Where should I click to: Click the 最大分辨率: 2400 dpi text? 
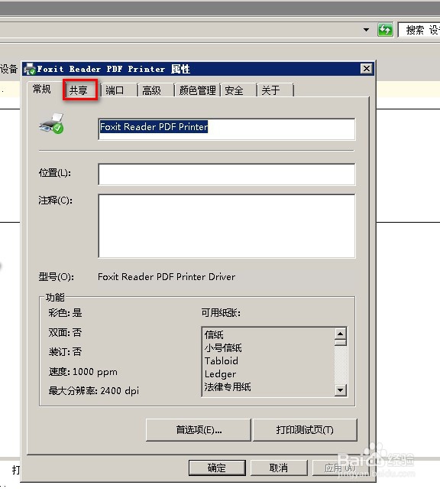(x=94, y=391)
